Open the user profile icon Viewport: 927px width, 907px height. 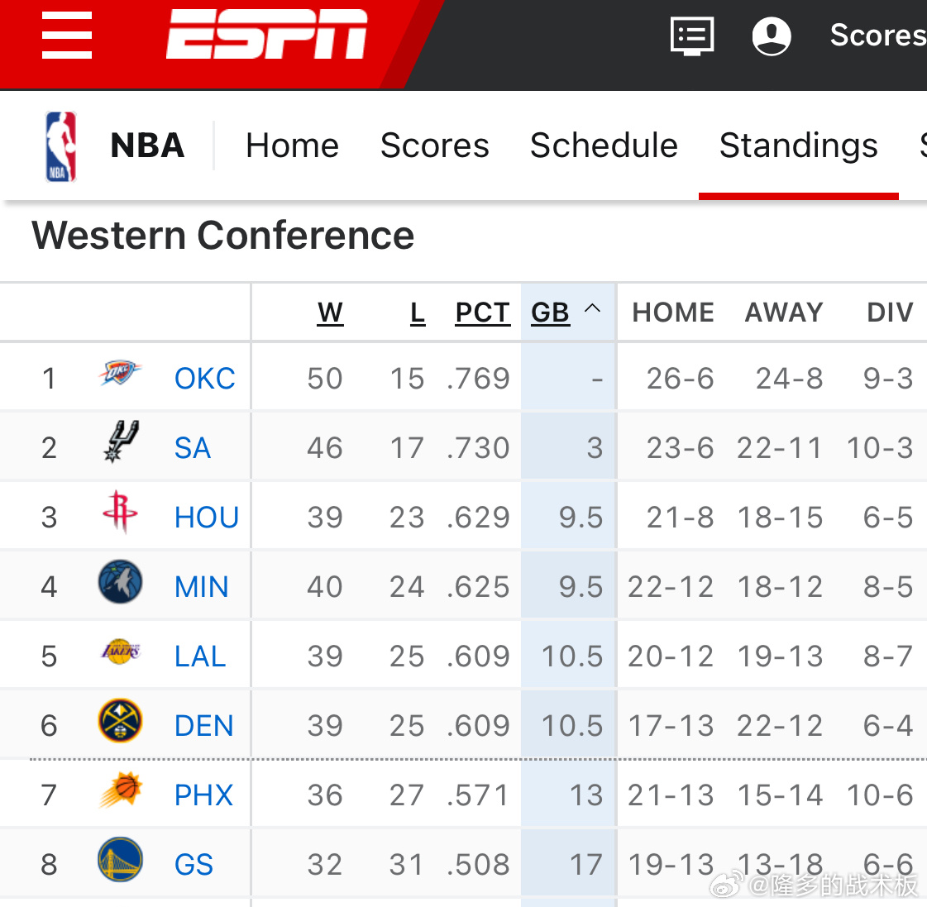(x=771, y=36)
